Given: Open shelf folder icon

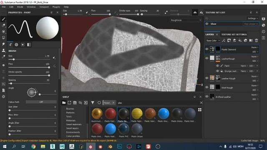Looking at the screenshot, I should point(64,103).
